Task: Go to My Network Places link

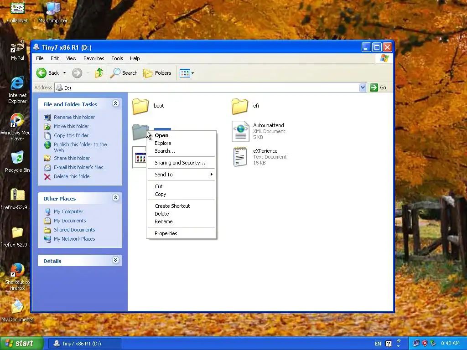Action: coord(74,239)
